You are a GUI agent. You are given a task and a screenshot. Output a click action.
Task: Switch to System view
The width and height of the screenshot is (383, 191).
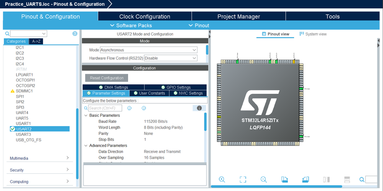[313, 34]
